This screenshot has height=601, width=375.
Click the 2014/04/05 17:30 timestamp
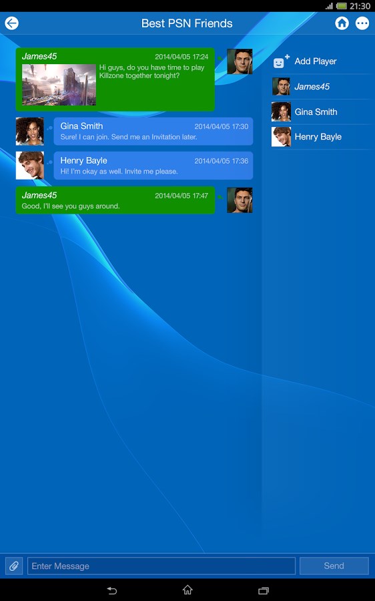pos(222,126)
